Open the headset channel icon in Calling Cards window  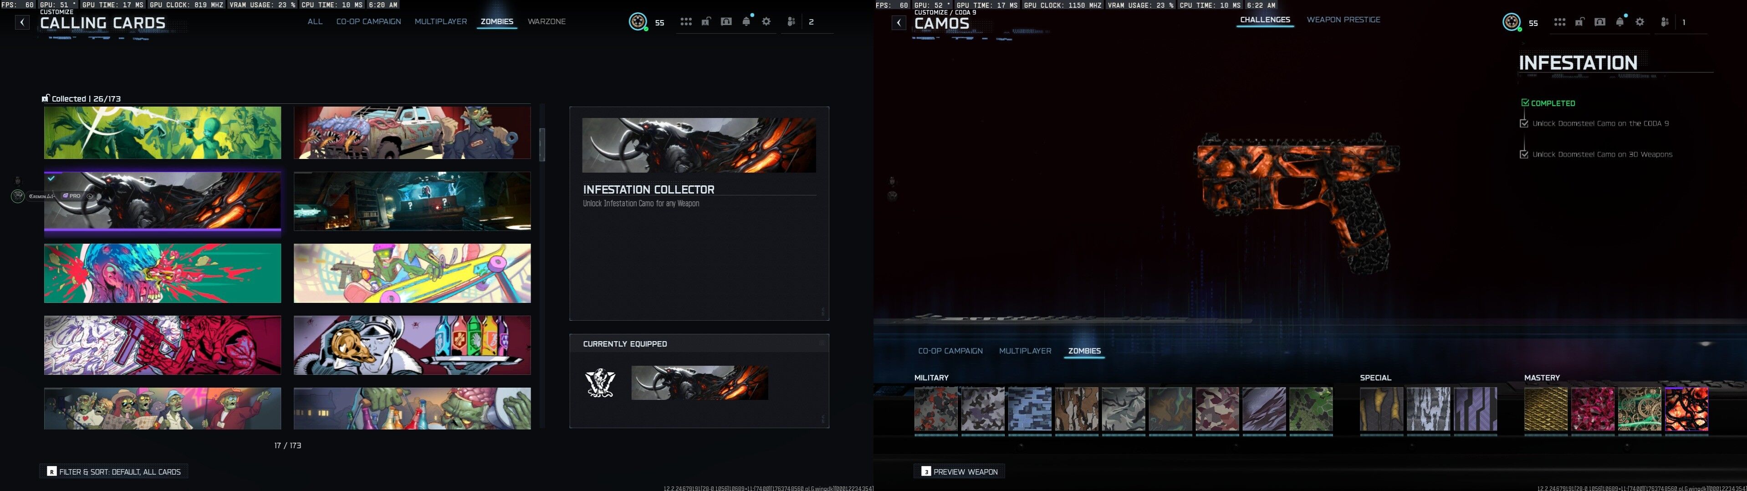pyautogui.click(x=726, y=22)
